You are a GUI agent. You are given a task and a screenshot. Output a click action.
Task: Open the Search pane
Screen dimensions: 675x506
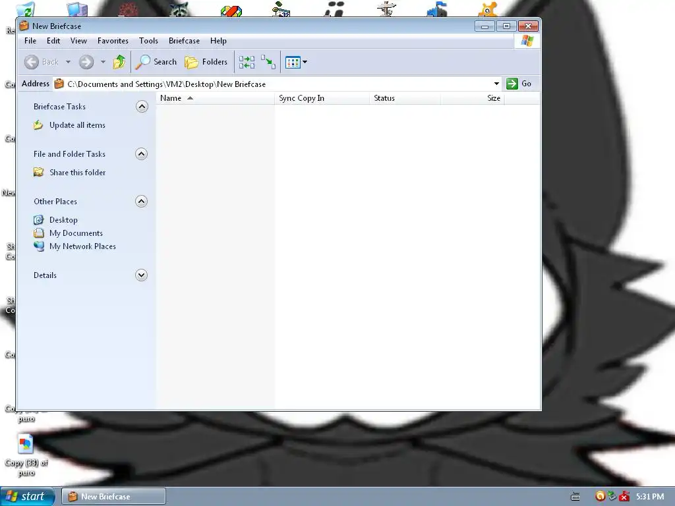(x=156, y=62)
